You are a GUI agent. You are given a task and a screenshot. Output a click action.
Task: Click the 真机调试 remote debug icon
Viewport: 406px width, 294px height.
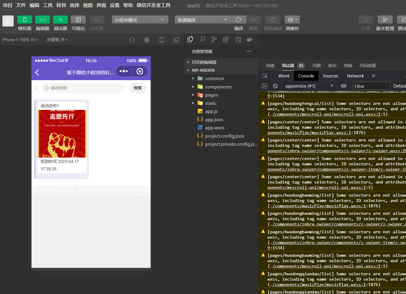[x=273, y=20]
